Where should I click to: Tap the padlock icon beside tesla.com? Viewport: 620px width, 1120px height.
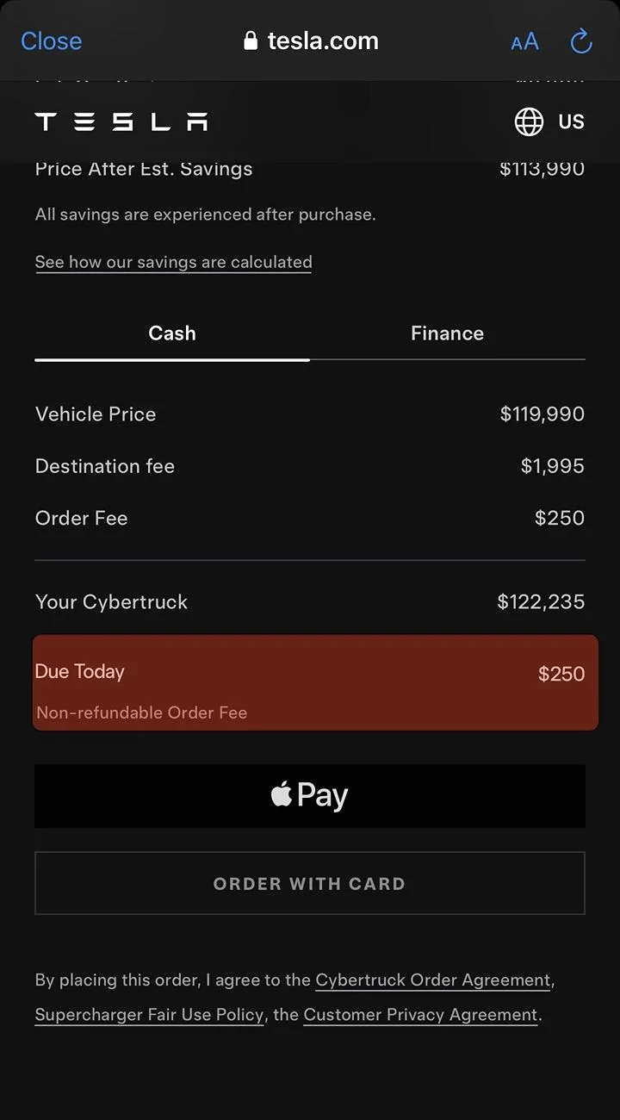pyautogui.click(x=251, y=40)
